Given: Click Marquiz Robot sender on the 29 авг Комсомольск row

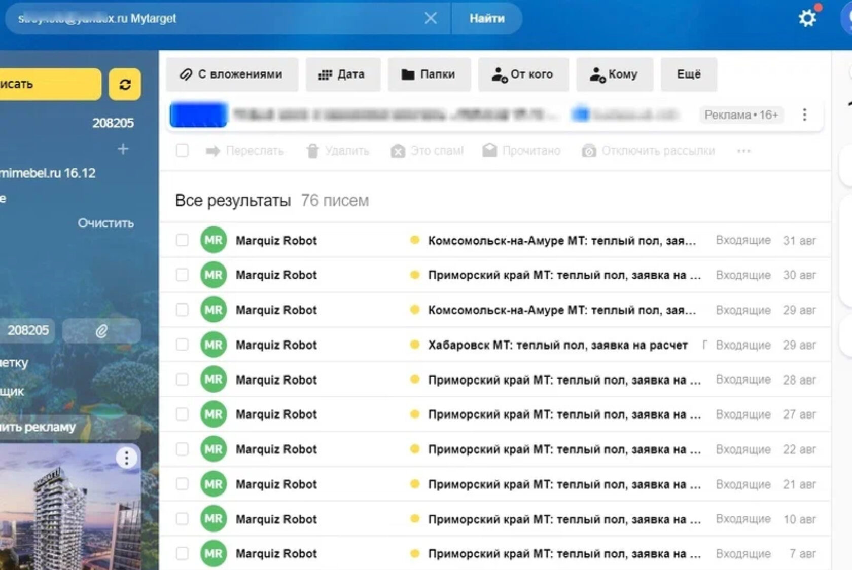Looking at the screenshot, I should (276, 310).
